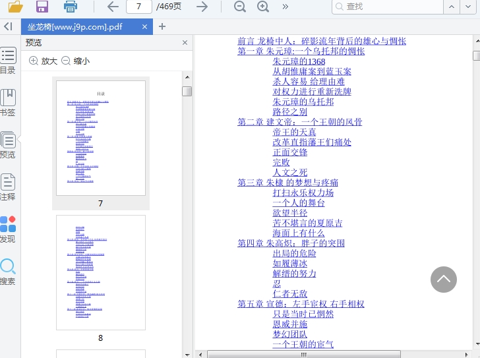Open the 打扫永乐权力场 link
Image resolution: width=480 pixels, height=358 pixels.
tap(303, 193)
